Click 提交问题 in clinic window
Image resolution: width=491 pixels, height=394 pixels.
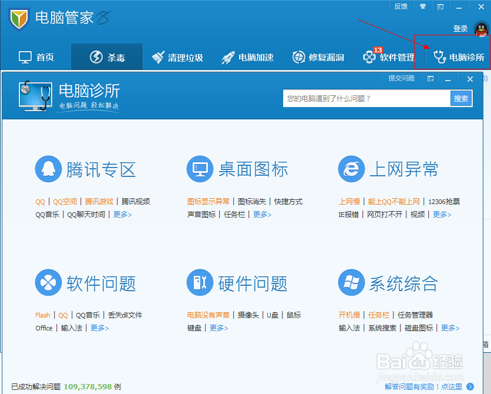402,78
